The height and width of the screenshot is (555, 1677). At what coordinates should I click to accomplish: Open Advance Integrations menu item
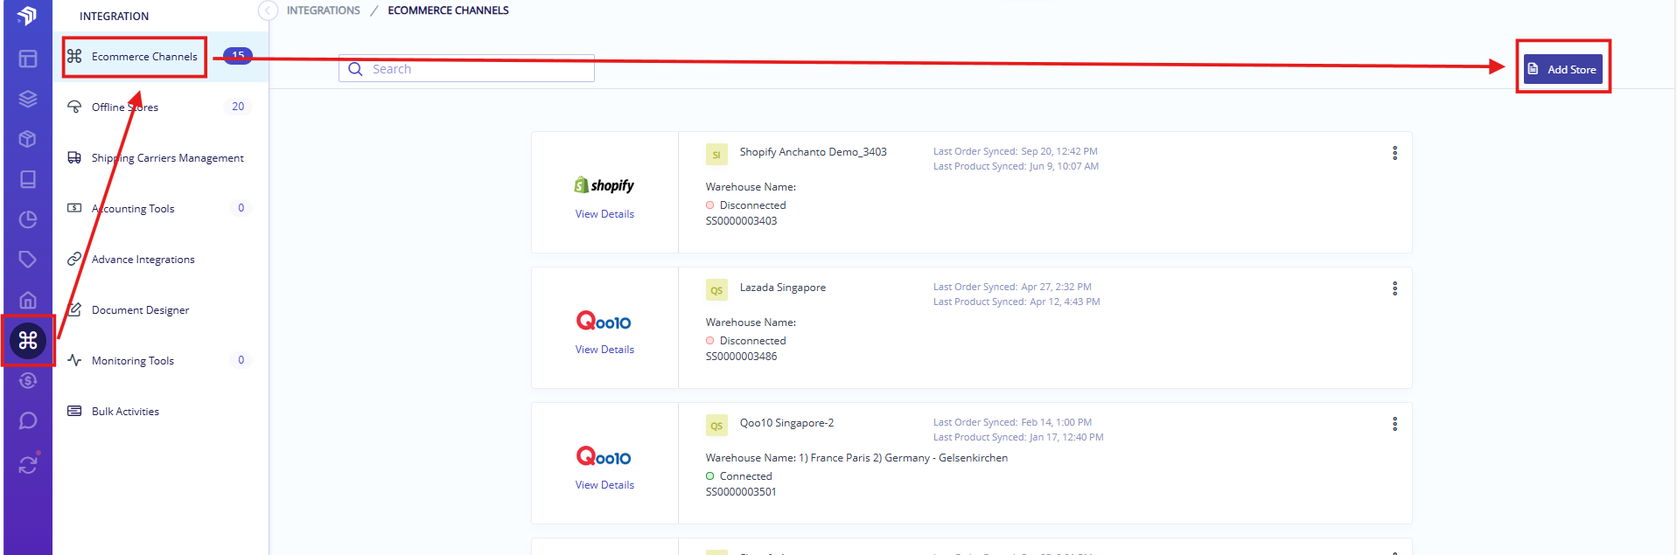pyautogui.click(x=161, y=260)
